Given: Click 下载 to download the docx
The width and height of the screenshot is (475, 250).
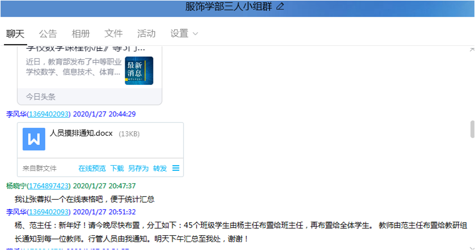Looking at the screenshot, I should [x=117, y=168].
